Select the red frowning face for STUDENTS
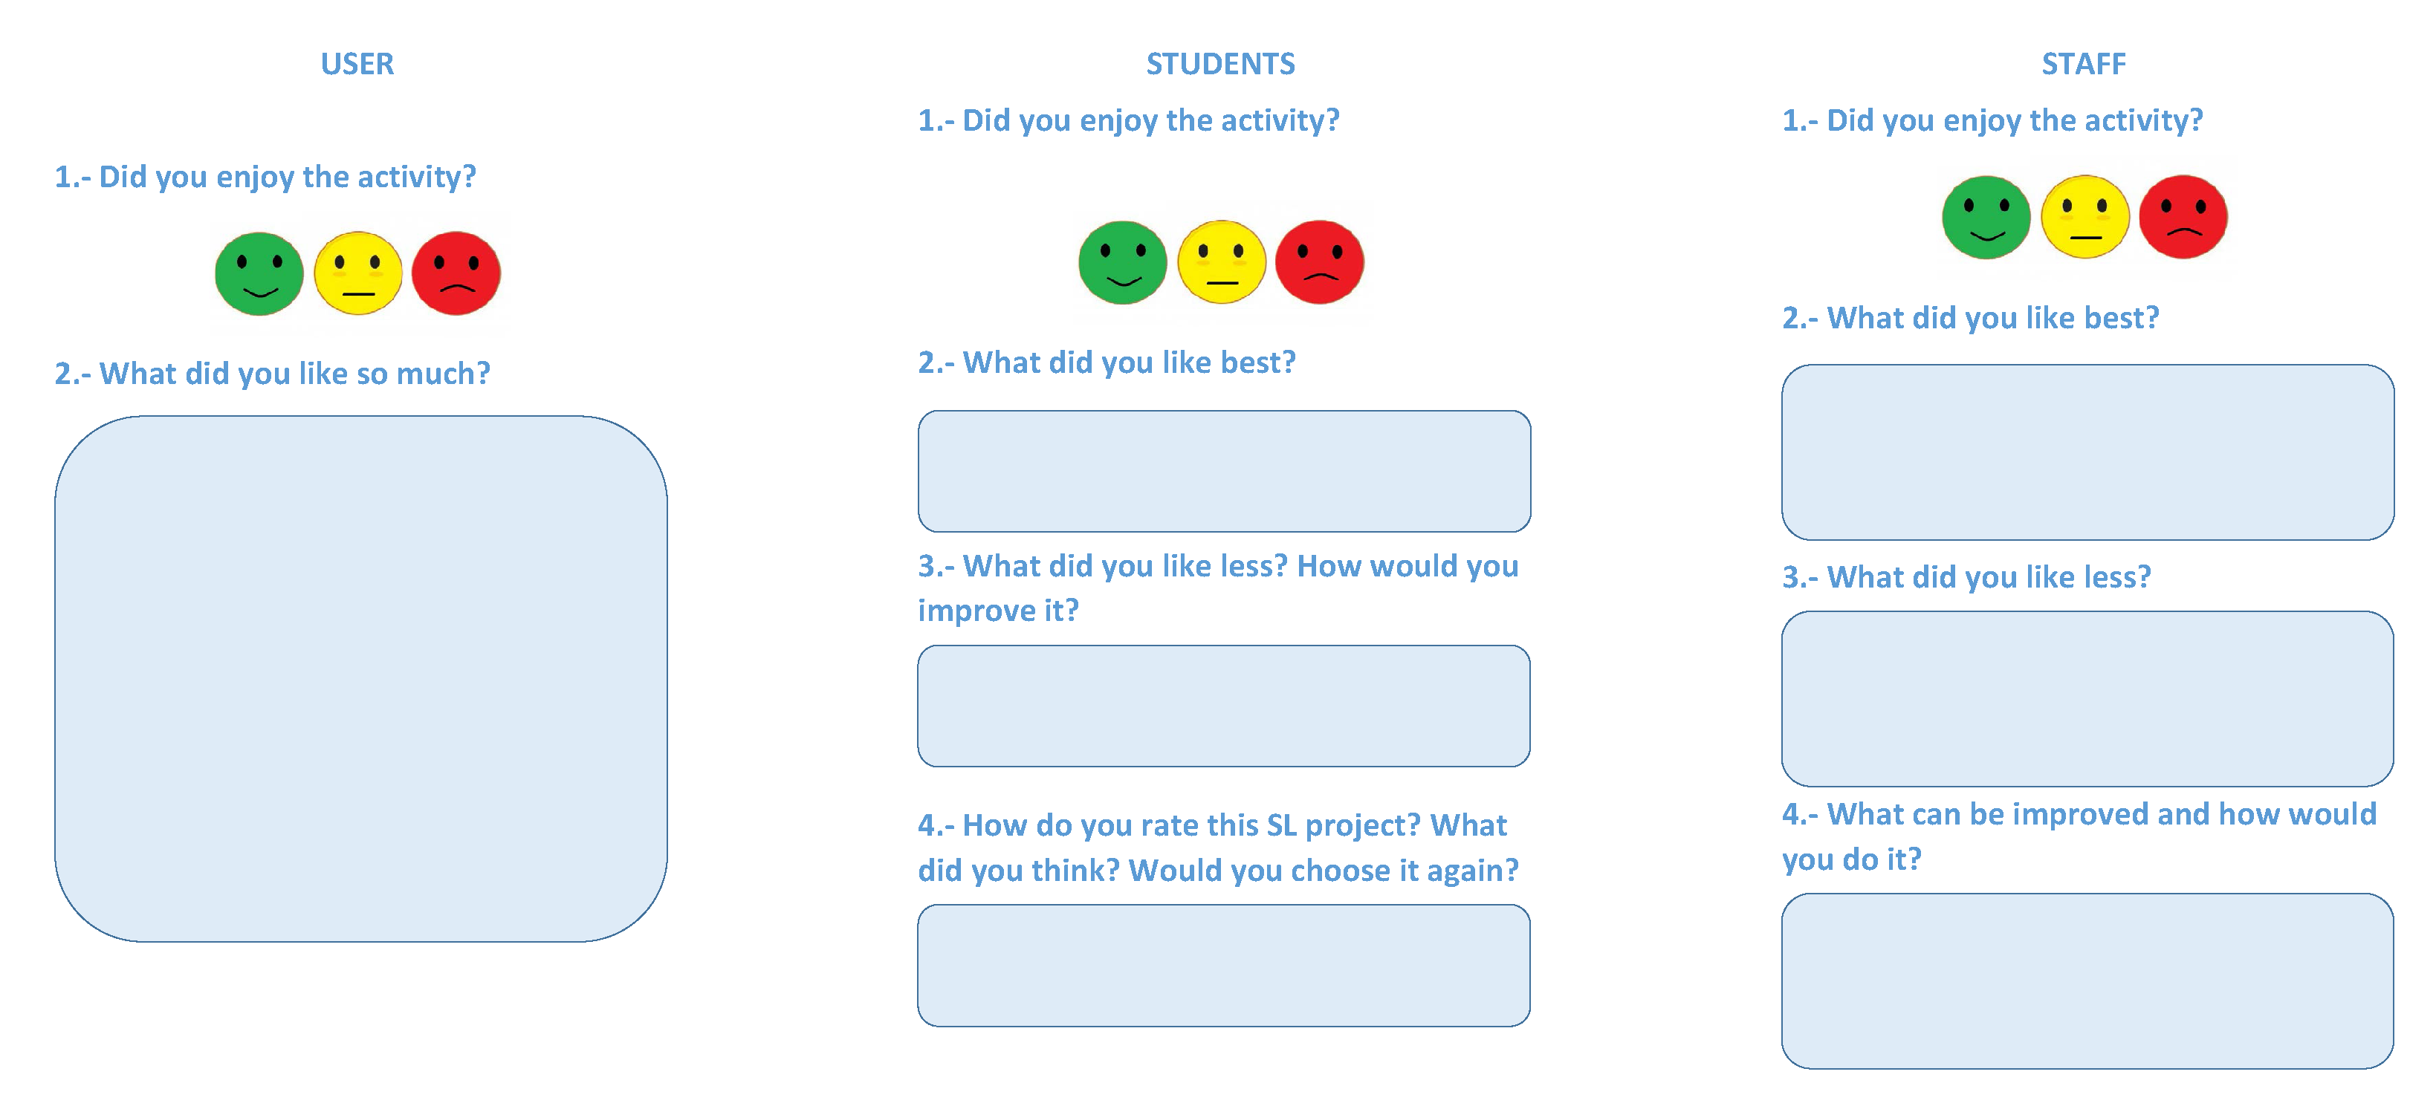Image resolution: width=2436 pixels, height=1112 pixels. click(x=1319, y=263)
